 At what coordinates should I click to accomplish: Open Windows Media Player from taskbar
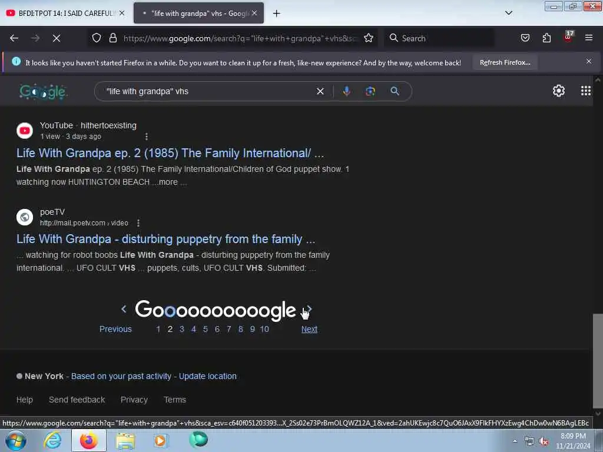[161, 440]
